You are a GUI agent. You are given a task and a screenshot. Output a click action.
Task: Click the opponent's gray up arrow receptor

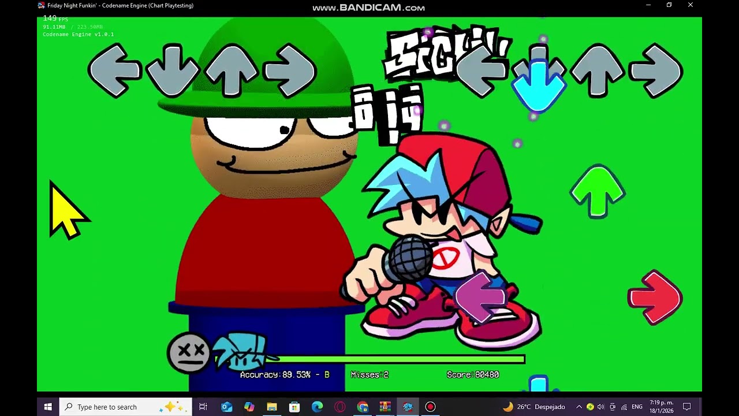coord(231,70)
